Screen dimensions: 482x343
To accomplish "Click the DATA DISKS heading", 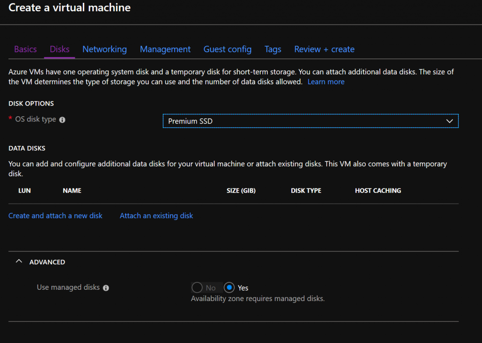I will point(27,148).
